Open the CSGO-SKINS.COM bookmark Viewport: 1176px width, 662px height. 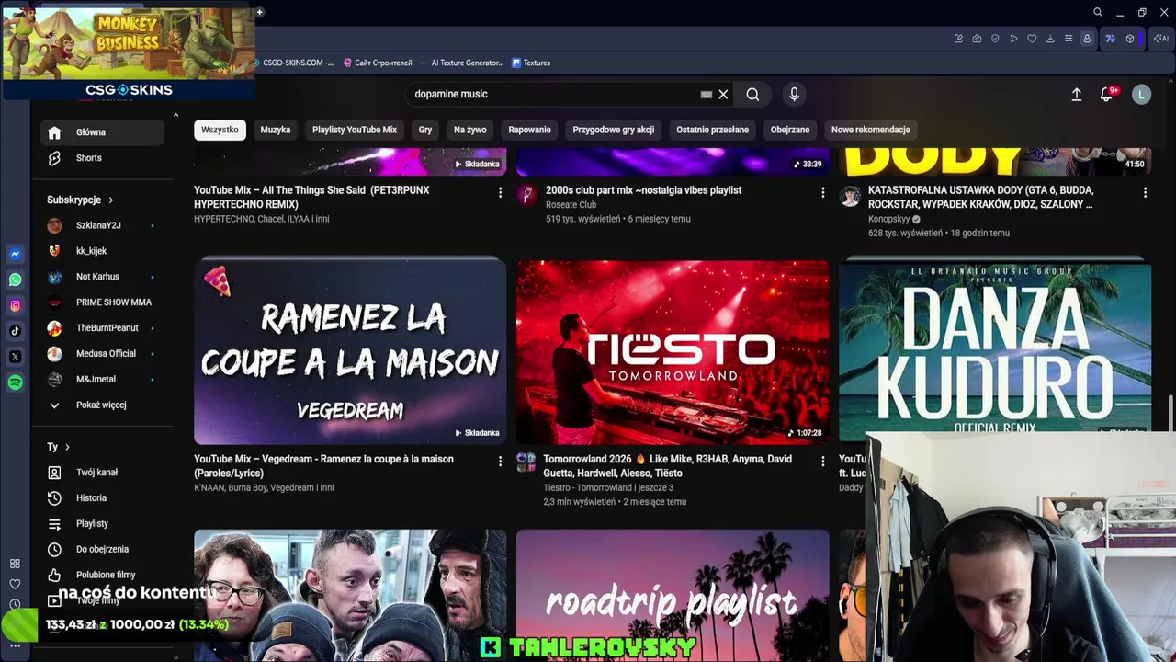click(x=294, y=63)
